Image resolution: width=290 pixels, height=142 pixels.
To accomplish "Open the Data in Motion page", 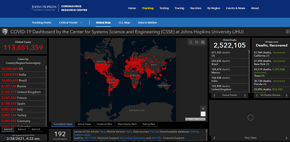I will click(147, 23).
